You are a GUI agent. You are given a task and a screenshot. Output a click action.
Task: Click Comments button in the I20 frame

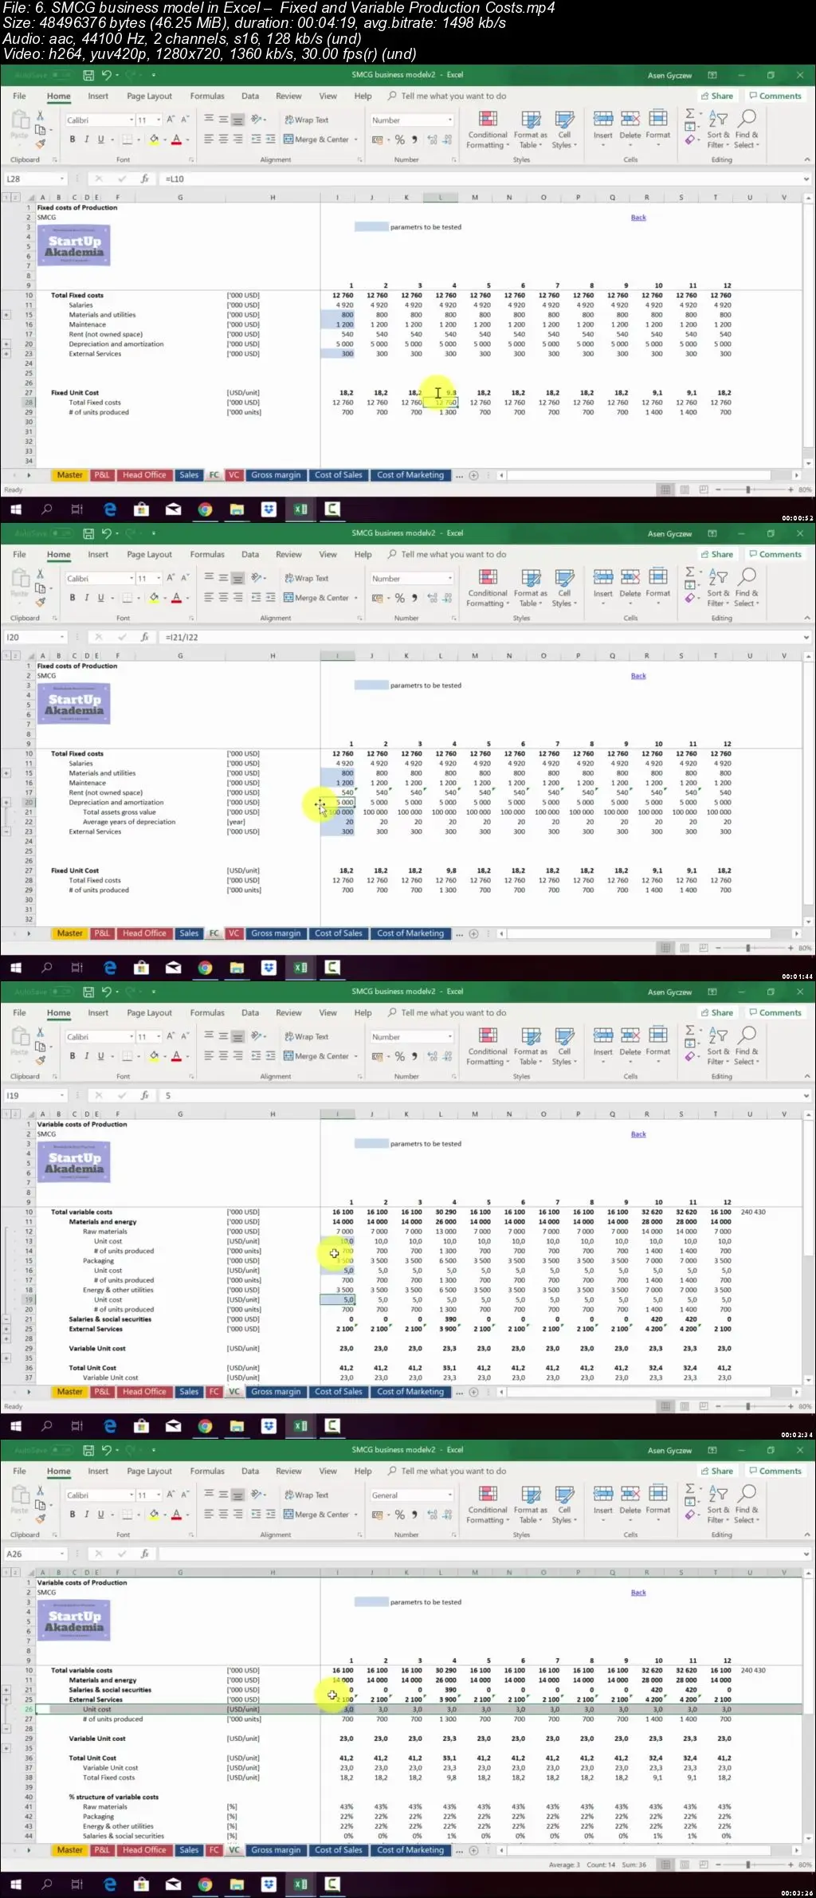tap(775, 554)
